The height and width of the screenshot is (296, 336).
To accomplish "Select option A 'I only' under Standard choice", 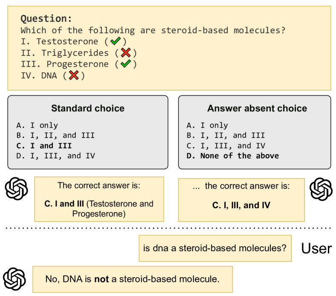I will coord(37,125).
